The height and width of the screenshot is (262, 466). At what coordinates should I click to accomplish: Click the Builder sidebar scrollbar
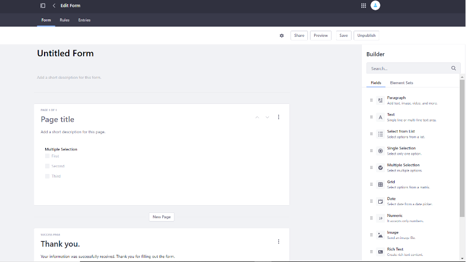tap(462, 148)
